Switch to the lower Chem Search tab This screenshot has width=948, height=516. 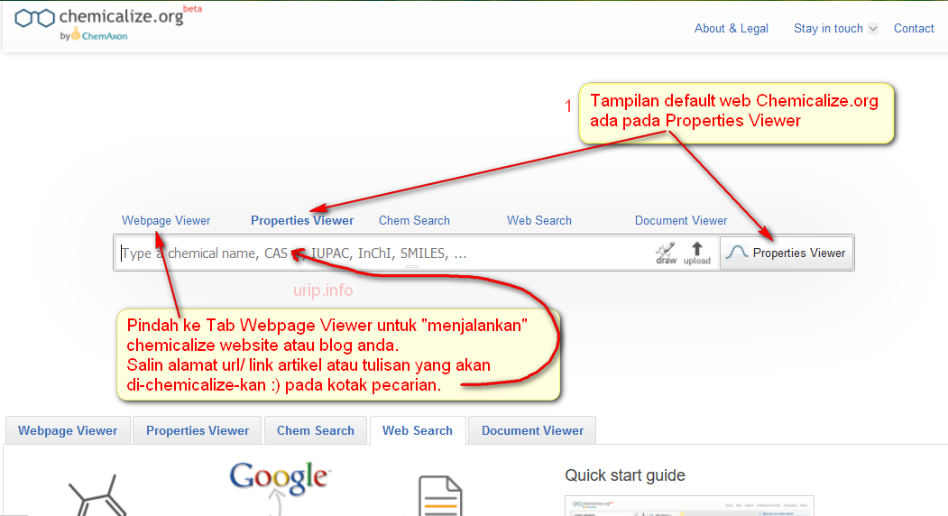316,430
